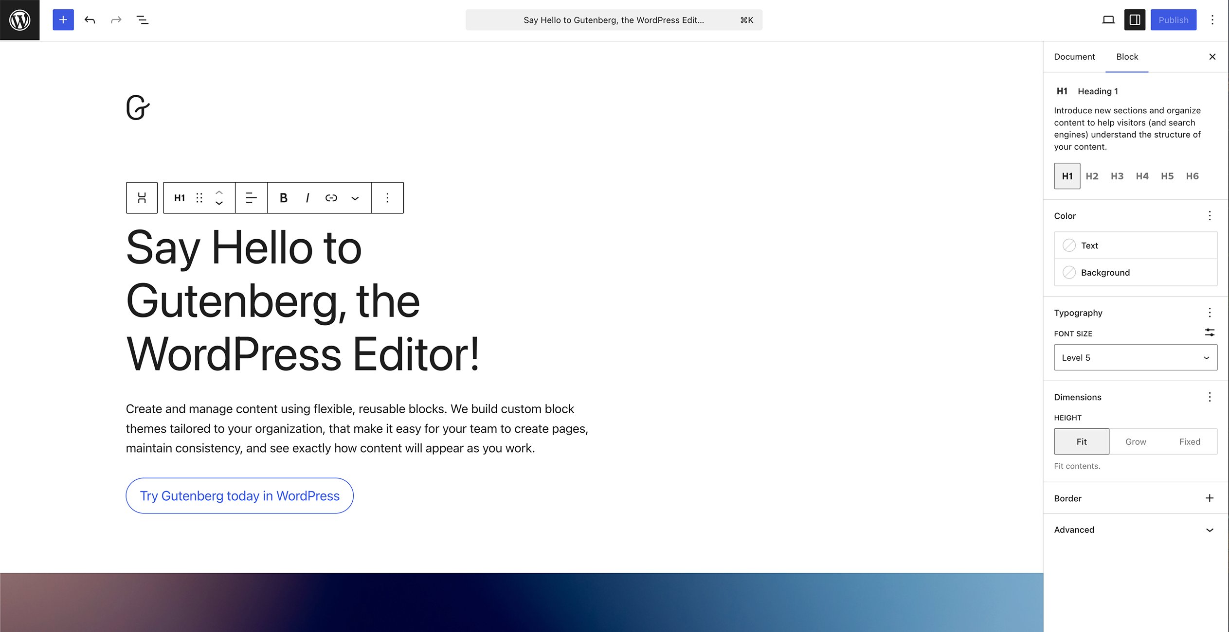Set height to Fit
Screen dimensions: 1229x632
coord(1082,442)
